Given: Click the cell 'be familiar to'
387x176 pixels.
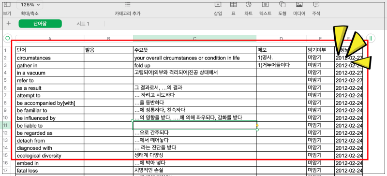Looking at the screenshot, I should (50, 110).
